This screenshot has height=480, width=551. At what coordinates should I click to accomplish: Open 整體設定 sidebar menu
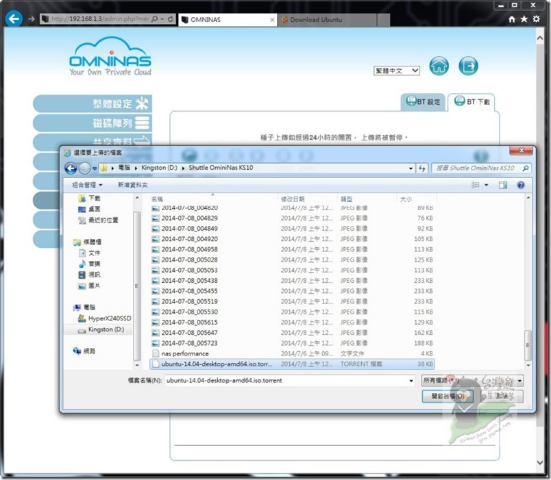tap(93, 103)
